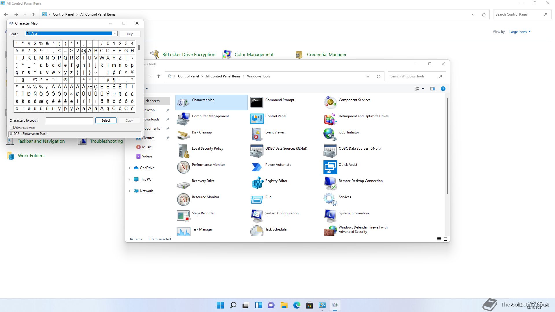Open Remote Desktop Connection icon
Screen dimensions: 555x312
330,183
